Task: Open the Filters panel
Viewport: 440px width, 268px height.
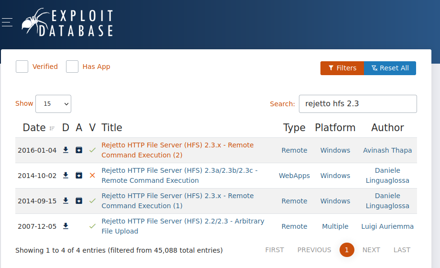Action: click(342, 68)
